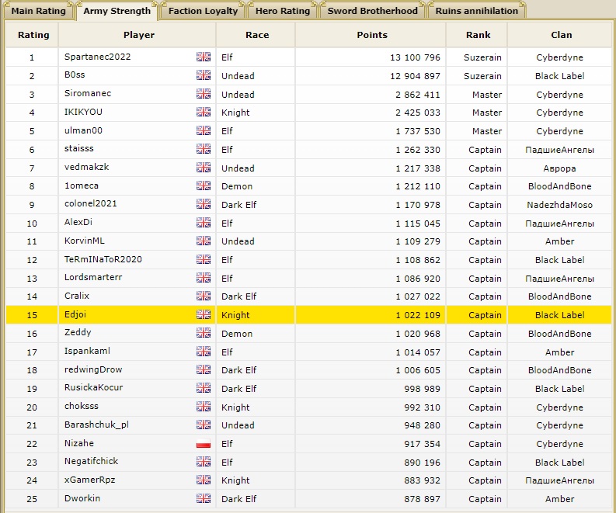Open player Siromanec's profile
This screenshot has height=513, width=616.
(x=88, y=94)
